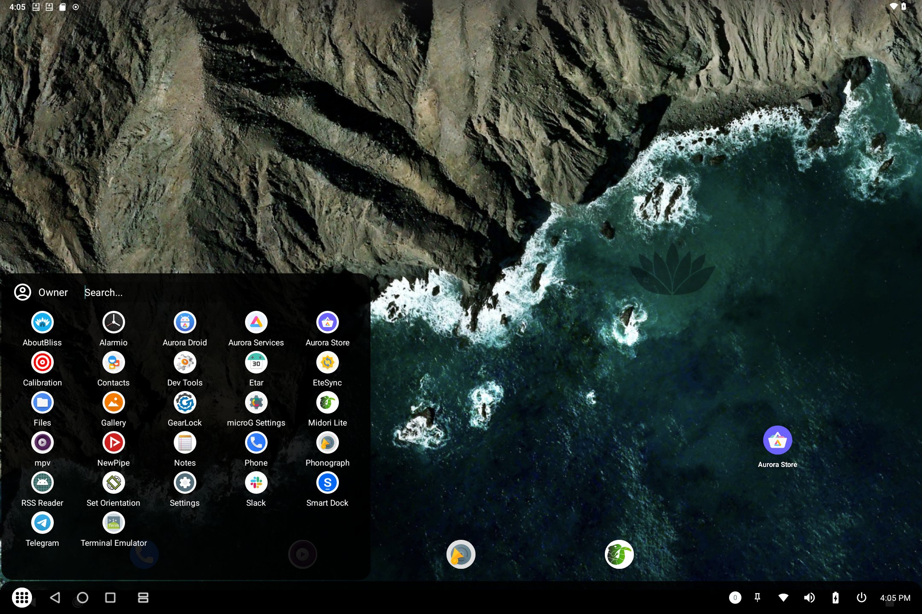Launch NewPipe
This screenshot has height=614, width=922.
113,442
